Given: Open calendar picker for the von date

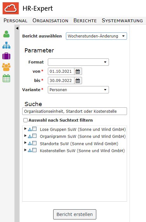Looking at the screenshot, I should coord(78,71).
